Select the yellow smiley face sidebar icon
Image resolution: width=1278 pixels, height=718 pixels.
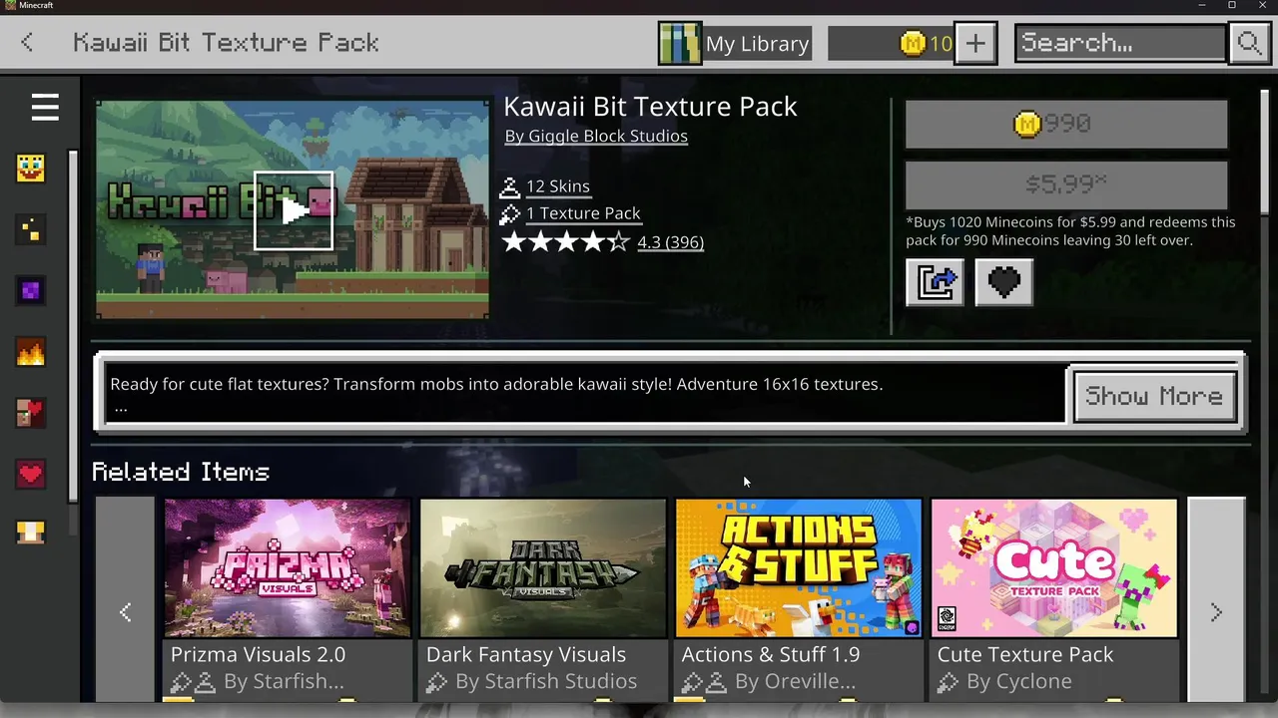tap(31, 168)
